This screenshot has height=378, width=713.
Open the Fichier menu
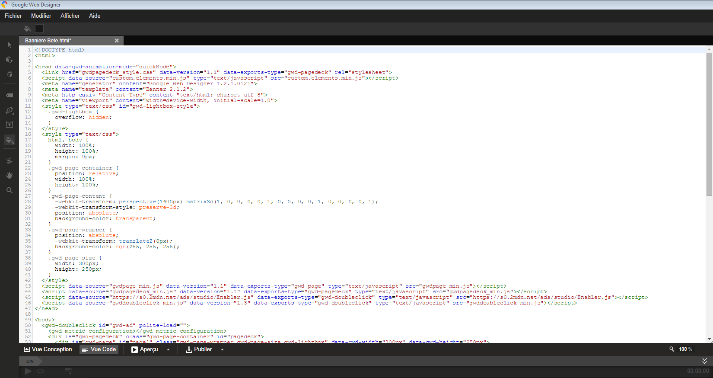pos(13,16)
